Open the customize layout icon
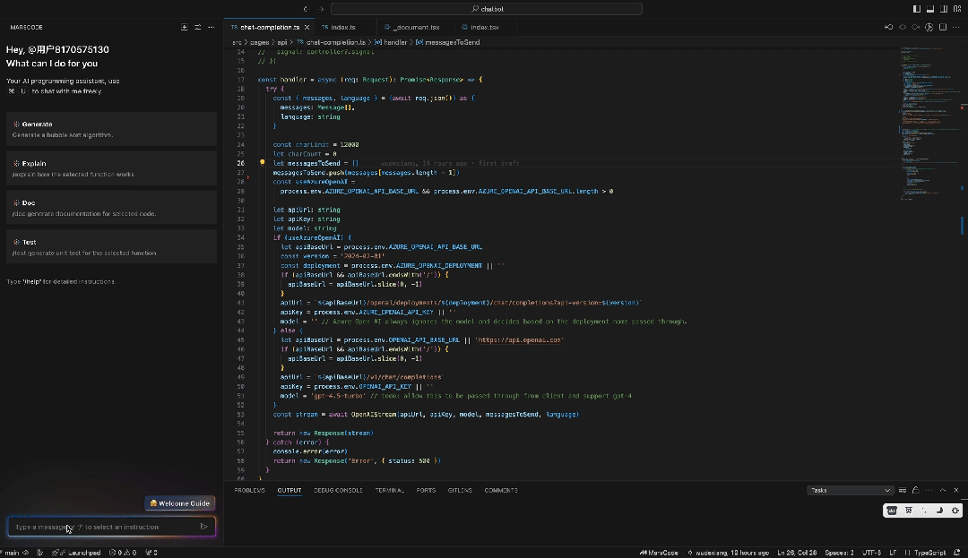This screenshot has height=558, width=968. (955, 9)
